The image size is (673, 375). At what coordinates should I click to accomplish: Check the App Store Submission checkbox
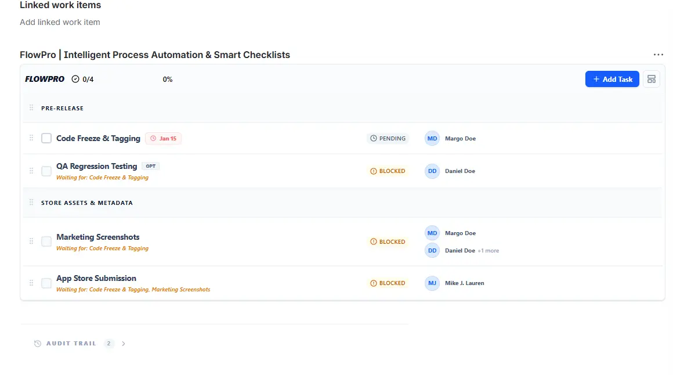click(46, 283)
